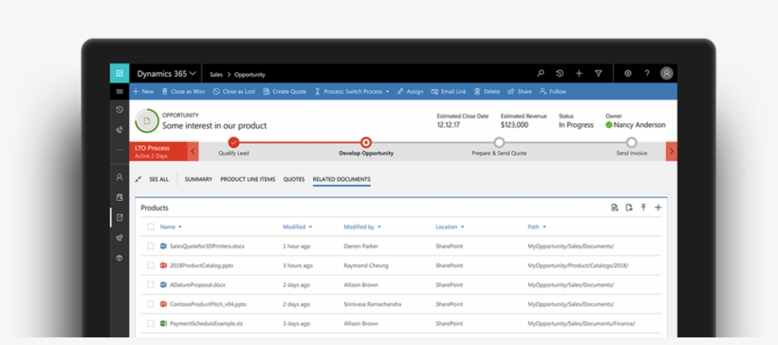Click the right red process arrow
The height and width of the screenshot is (345, 778).
coord(672,152)
